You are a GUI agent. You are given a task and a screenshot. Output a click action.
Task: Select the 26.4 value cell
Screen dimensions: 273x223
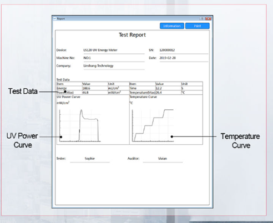point(168,93)
